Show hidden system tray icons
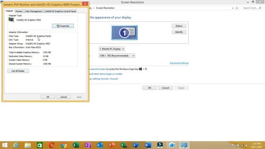Viewport: 265px width, 149px height. click(228, 145)
